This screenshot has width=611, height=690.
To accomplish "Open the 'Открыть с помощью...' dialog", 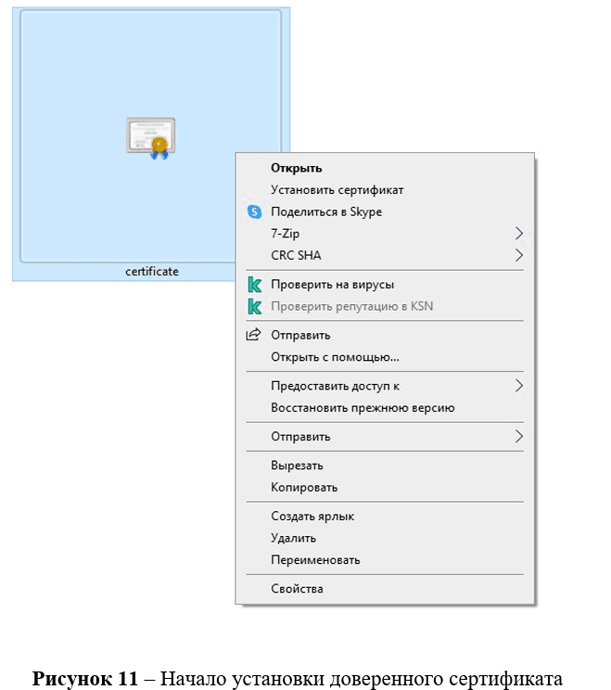I will coord(335,357).
